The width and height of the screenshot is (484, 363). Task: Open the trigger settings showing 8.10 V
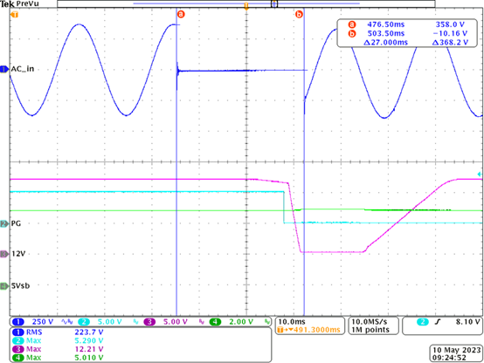click(x=442, y=325)
